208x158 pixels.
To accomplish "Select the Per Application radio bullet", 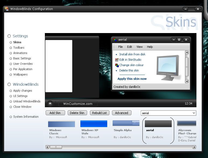I will pyautogui.click(x=11, y=69).
